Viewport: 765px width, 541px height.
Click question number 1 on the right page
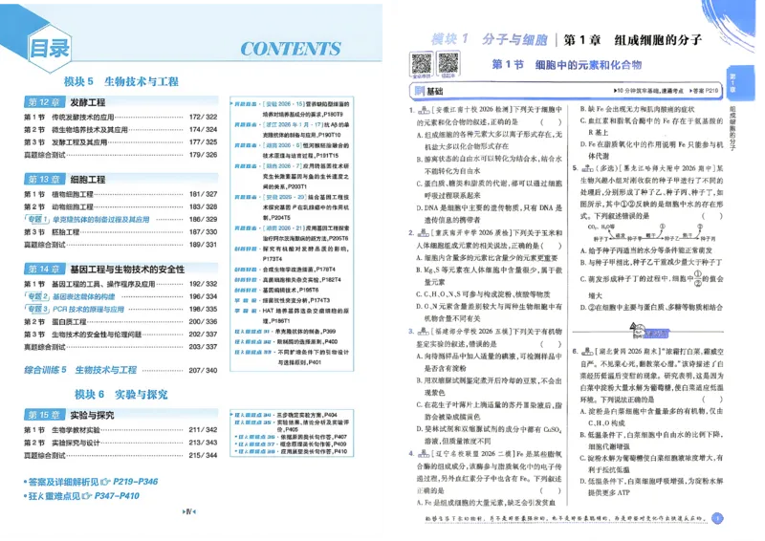click(x=412, y=110)
